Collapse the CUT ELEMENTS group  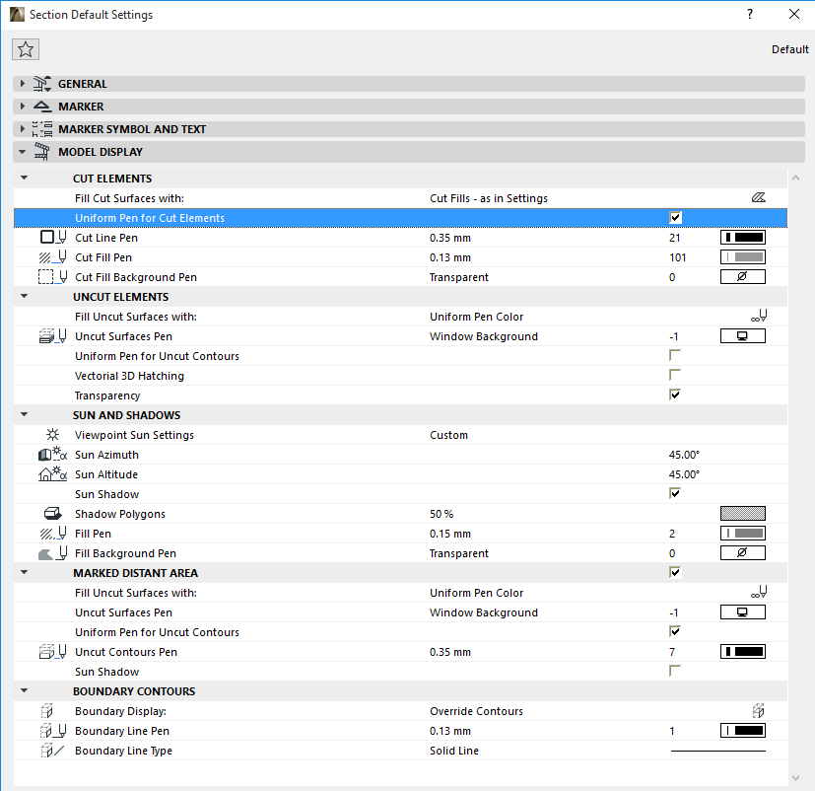tap(24, 178)
